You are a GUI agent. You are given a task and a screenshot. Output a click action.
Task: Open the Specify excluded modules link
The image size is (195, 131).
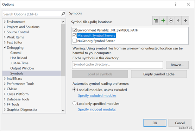tap(97, 96)
